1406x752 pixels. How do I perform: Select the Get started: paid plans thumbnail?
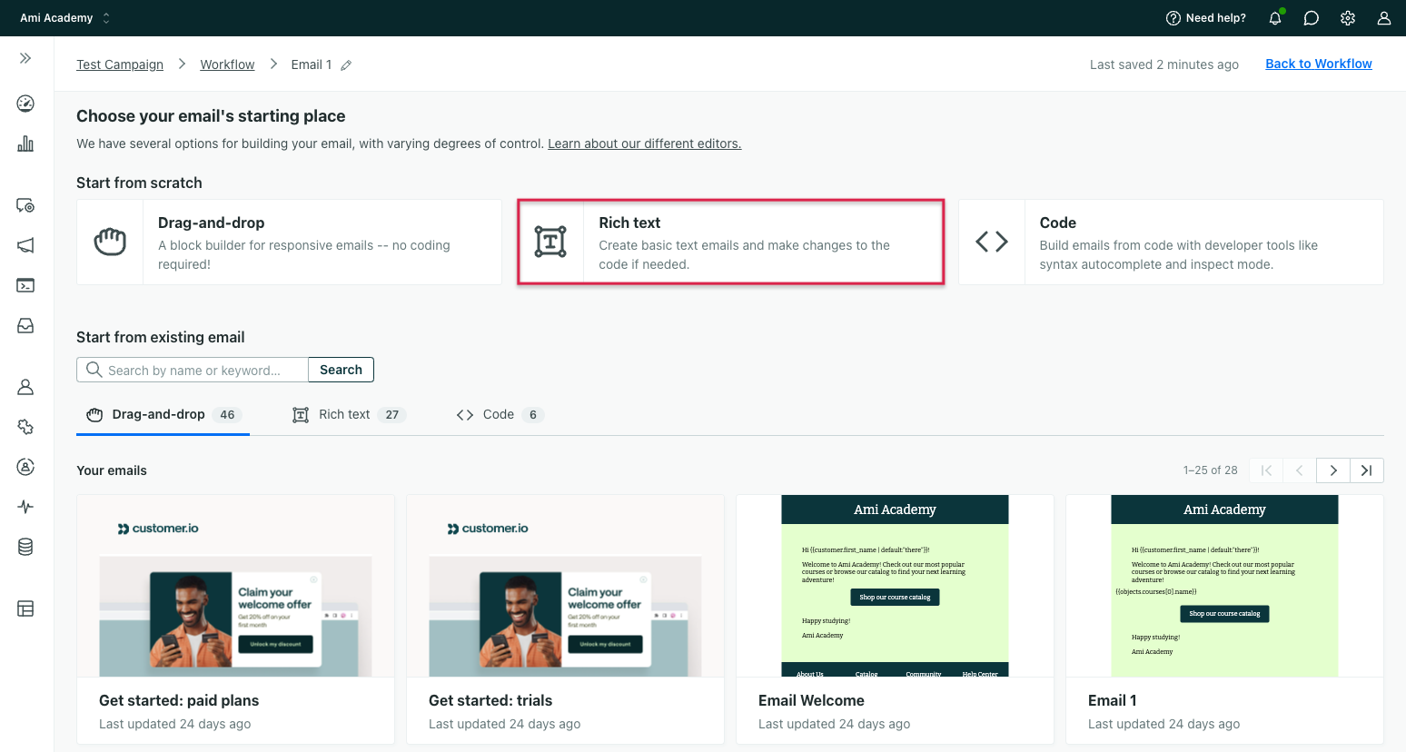(x=236, y=586)
